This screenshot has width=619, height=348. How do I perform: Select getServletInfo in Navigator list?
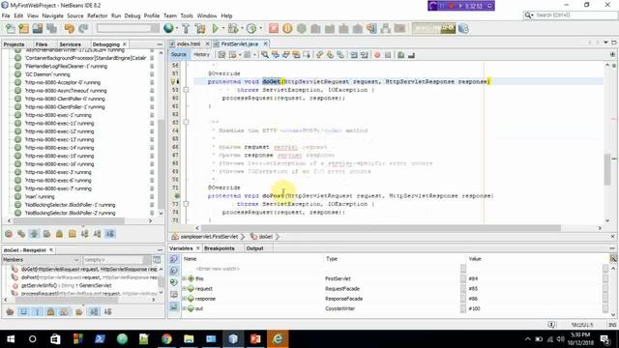[67, 285]
